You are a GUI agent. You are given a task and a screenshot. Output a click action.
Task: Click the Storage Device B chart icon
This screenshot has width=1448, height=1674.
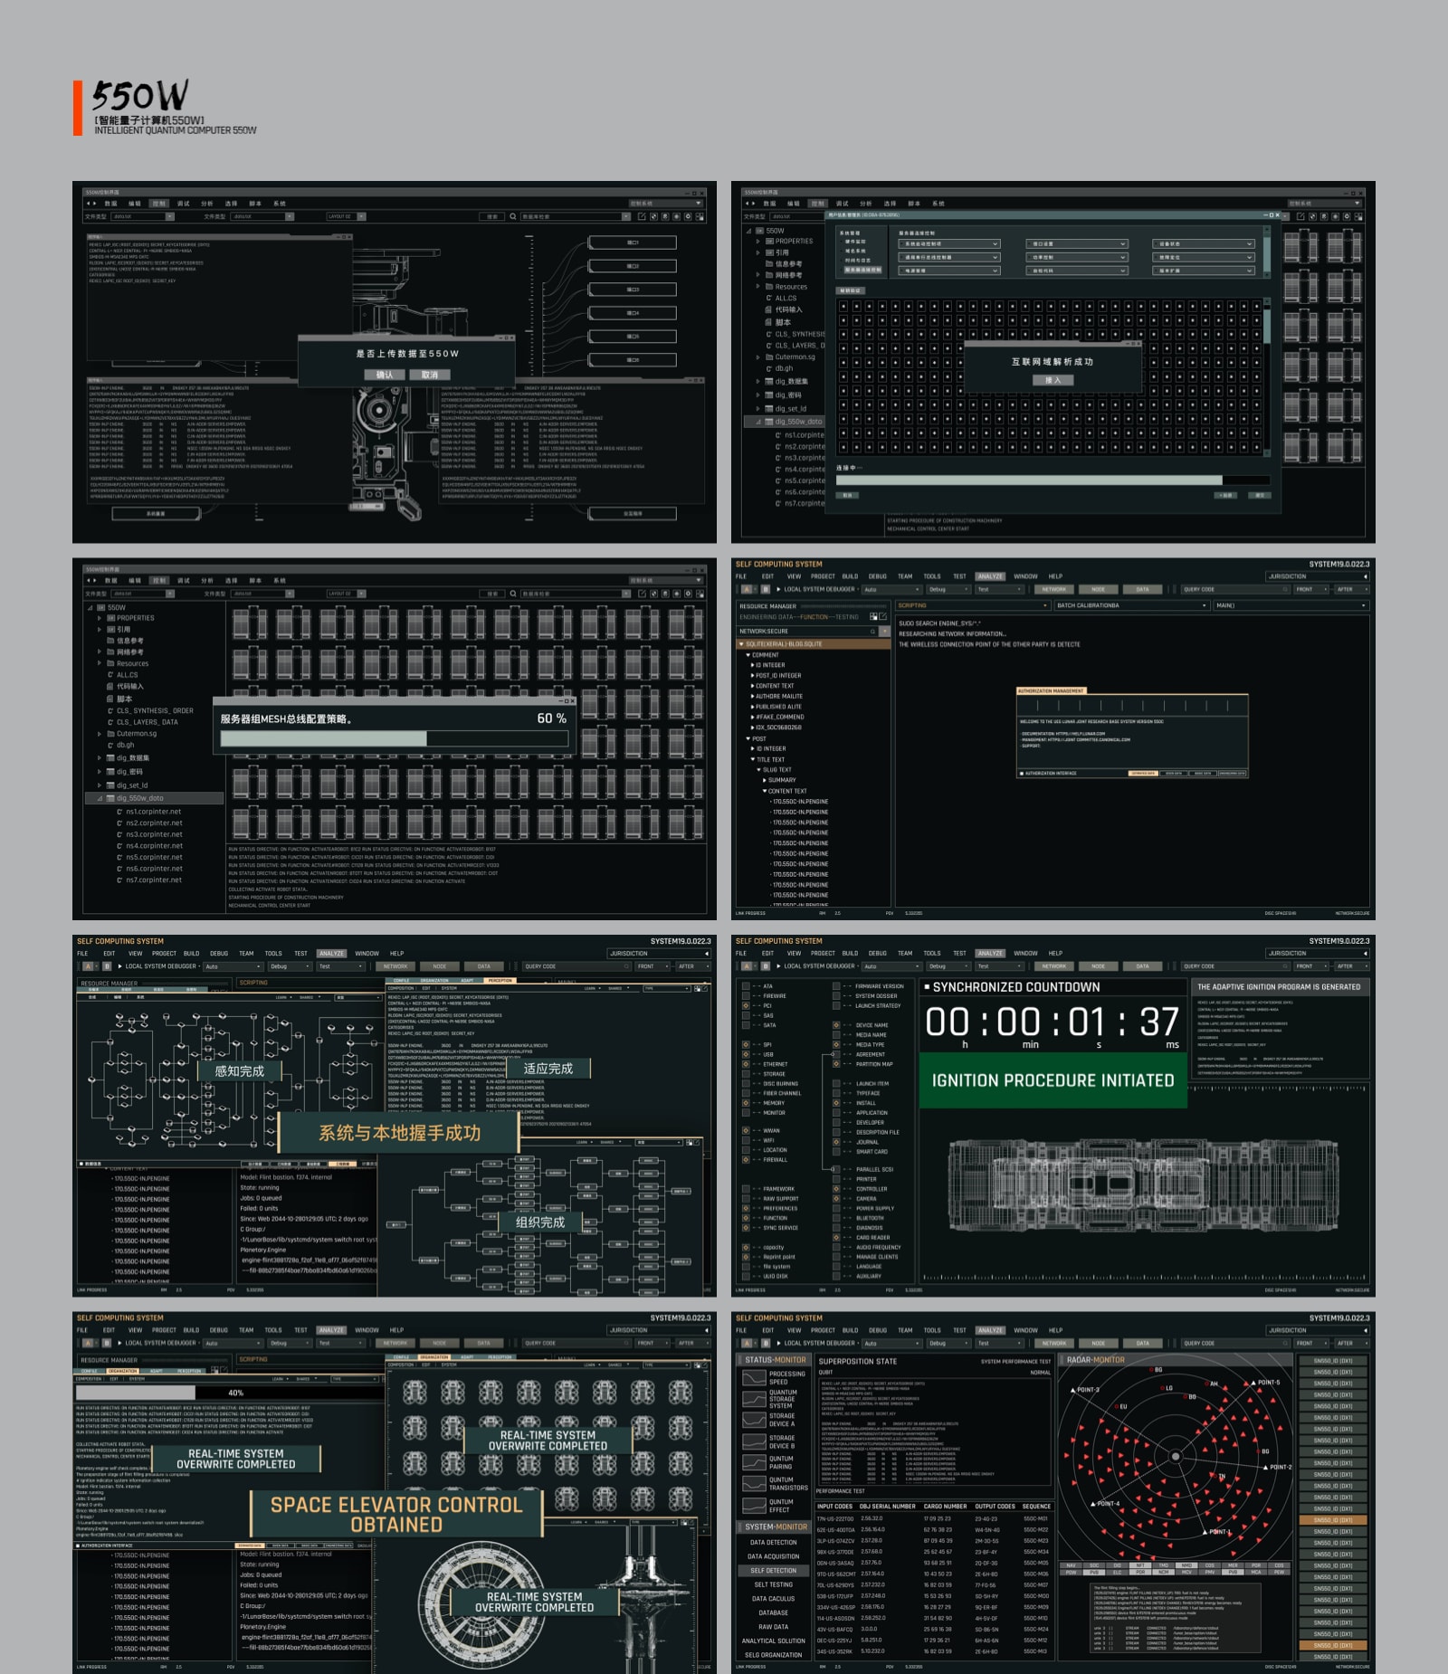pos(753,1441)
